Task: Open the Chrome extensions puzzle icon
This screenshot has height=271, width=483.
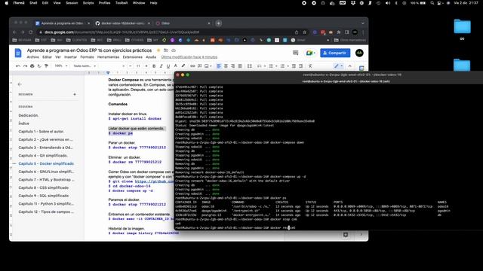Action: 339,32
